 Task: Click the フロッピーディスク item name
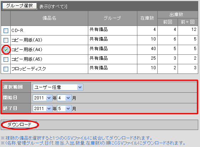tap(28, 69)
